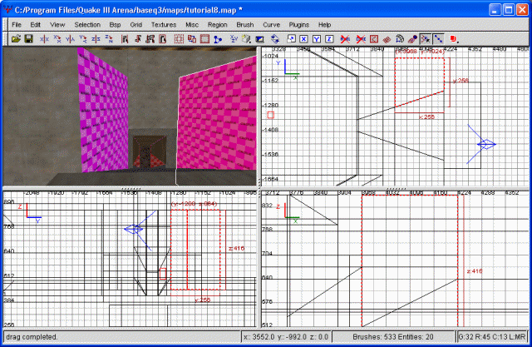This screenshot has height=347, width=532.
Task: Toggle the Free Rotation icon
Action: 275,39
